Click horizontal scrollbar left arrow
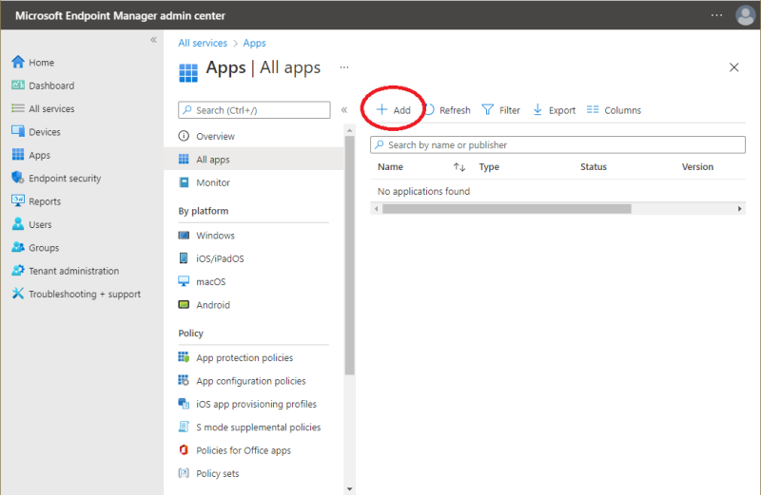The width and height of the screenshot is (761, 495). [376, 209]
